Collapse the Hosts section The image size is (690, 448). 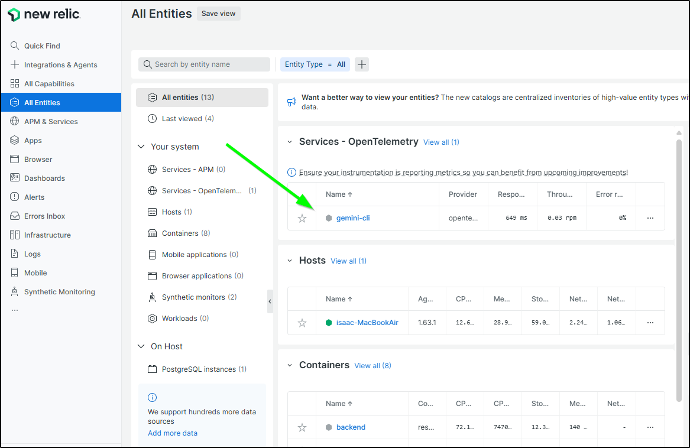[290, 261]
